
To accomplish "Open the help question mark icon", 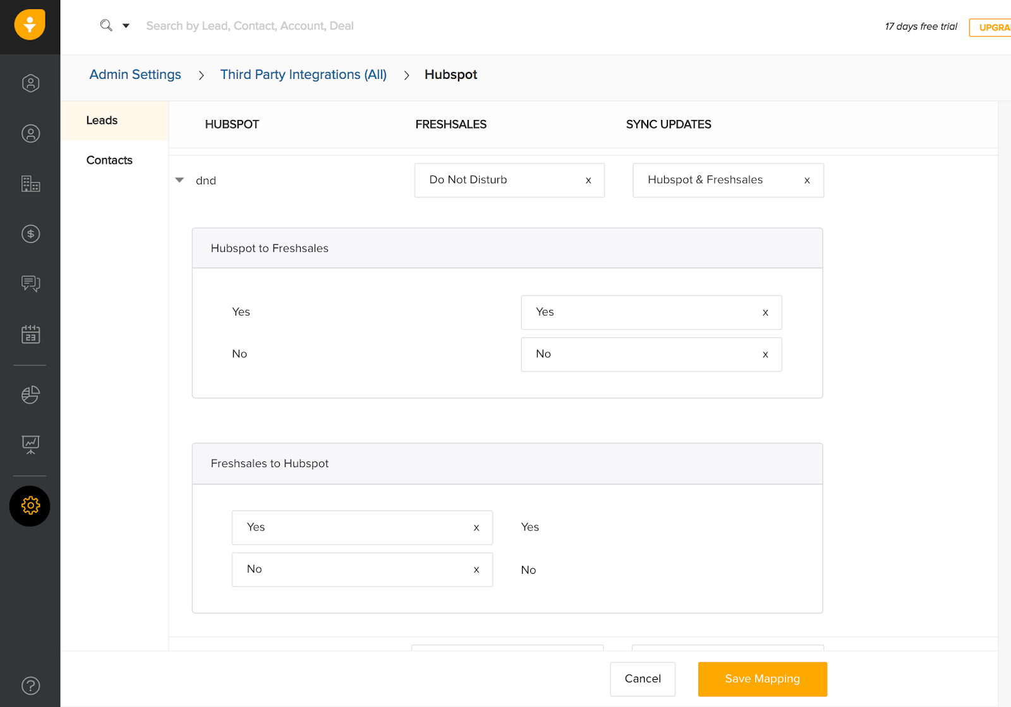I will tap(30, 686).
